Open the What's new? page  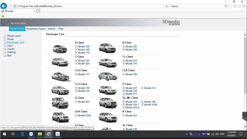14,36
